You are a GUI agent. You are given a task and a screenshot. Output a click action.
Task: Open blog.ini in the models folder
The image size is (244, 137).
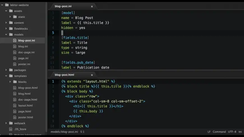[x=23, y=46]
